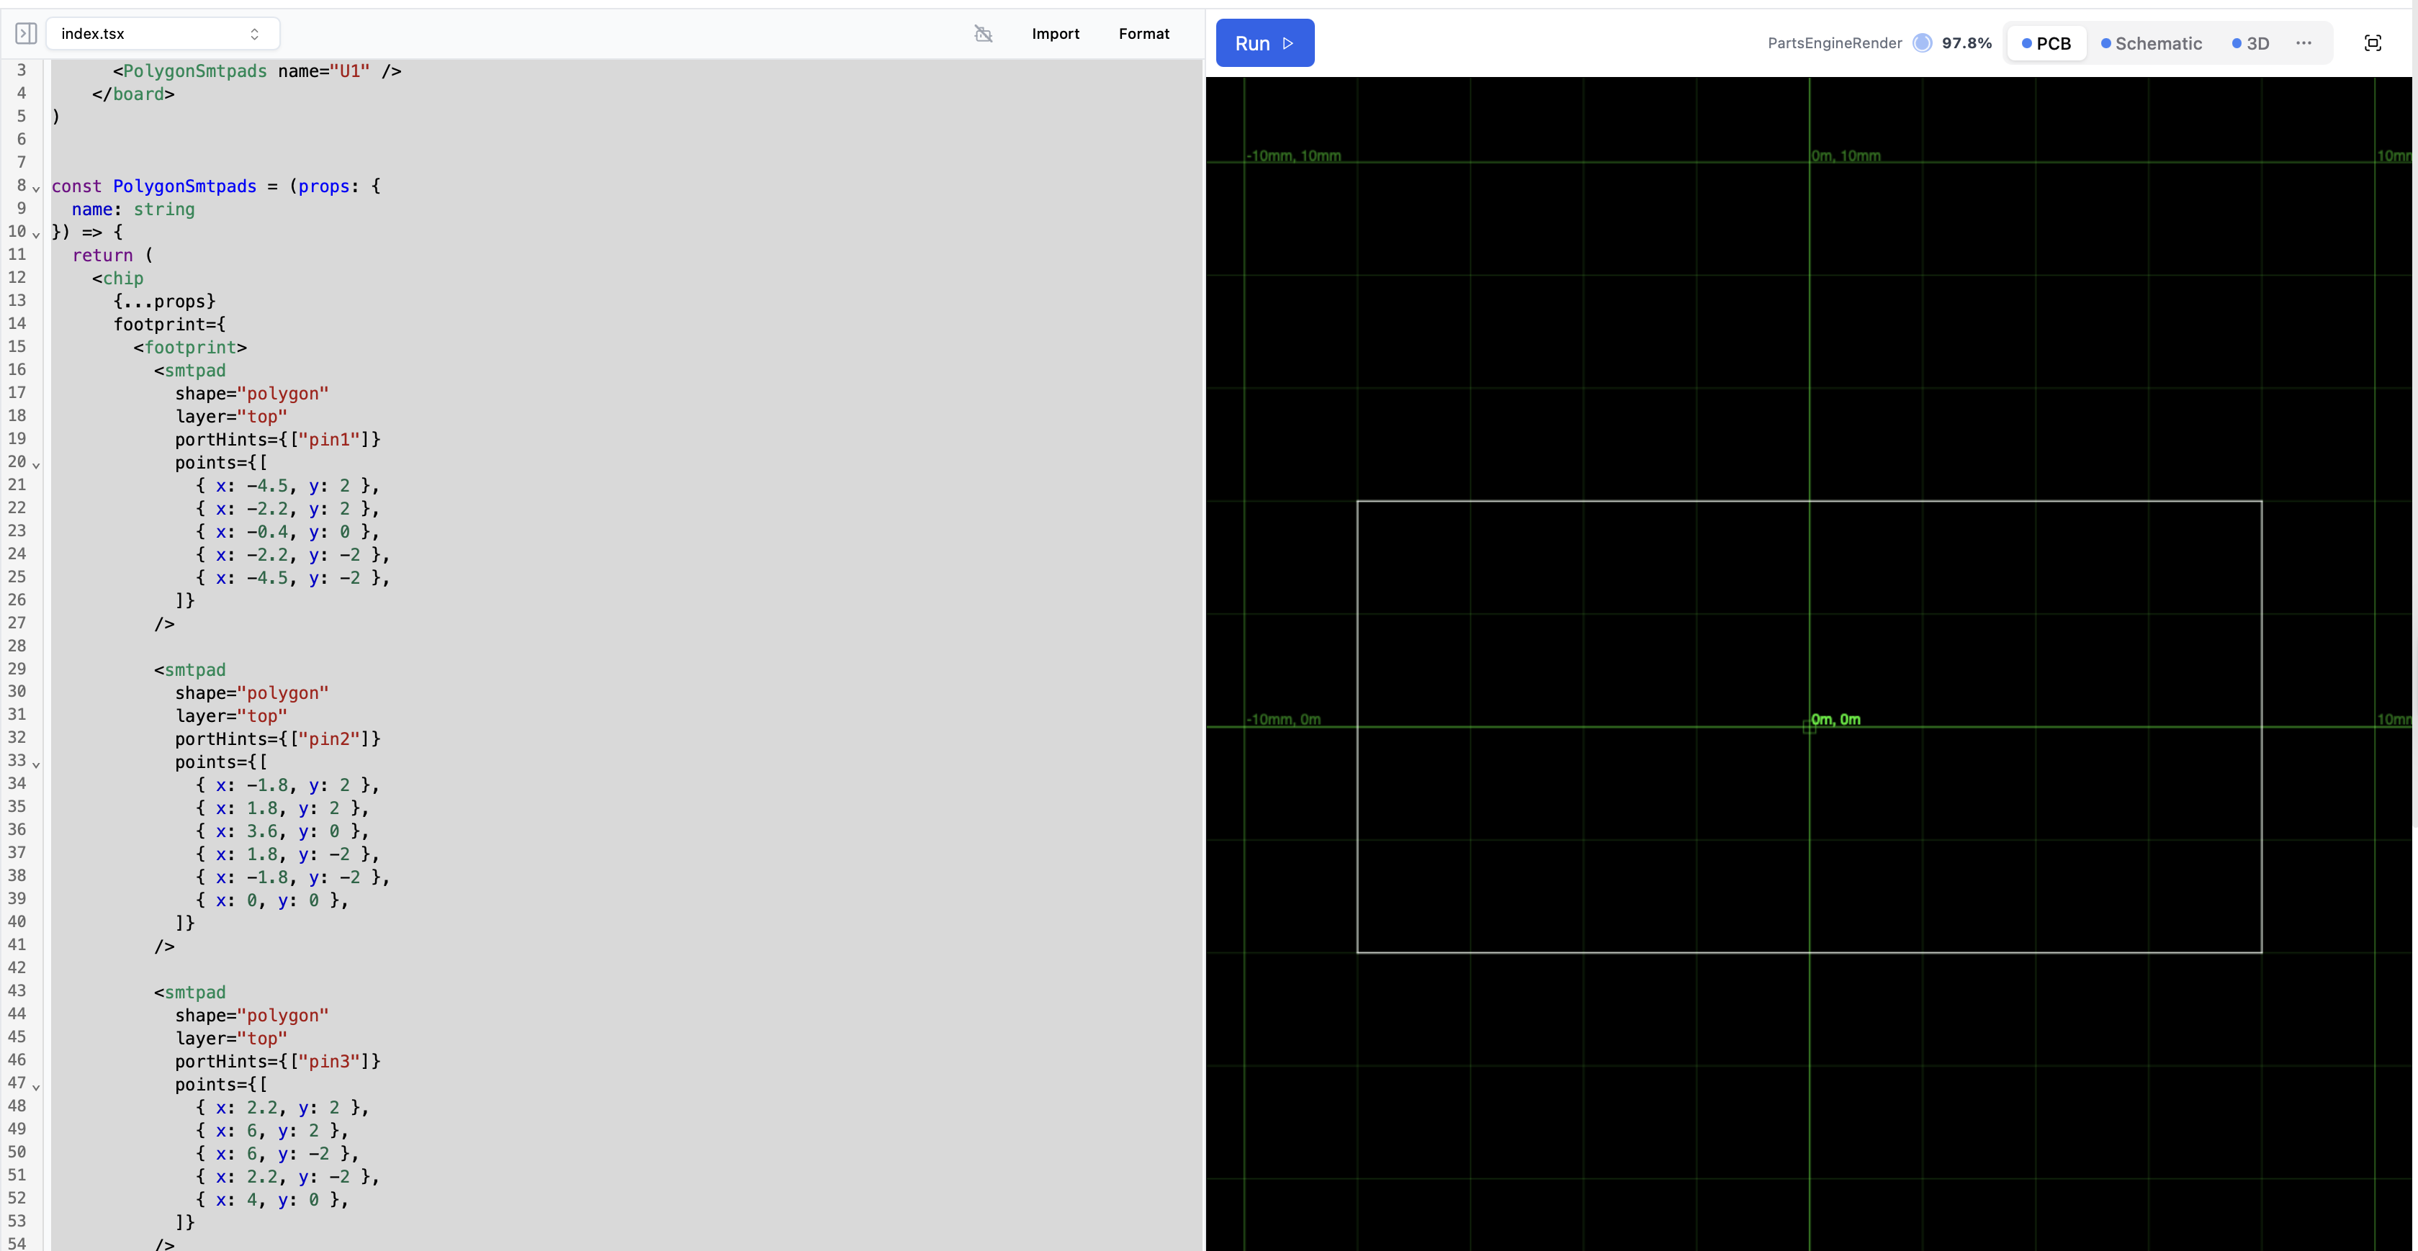Viewport: 2418px width, 1251px height.
Task: Click the 97.8% render progress indicator
Action: (x=1966, y=43)
